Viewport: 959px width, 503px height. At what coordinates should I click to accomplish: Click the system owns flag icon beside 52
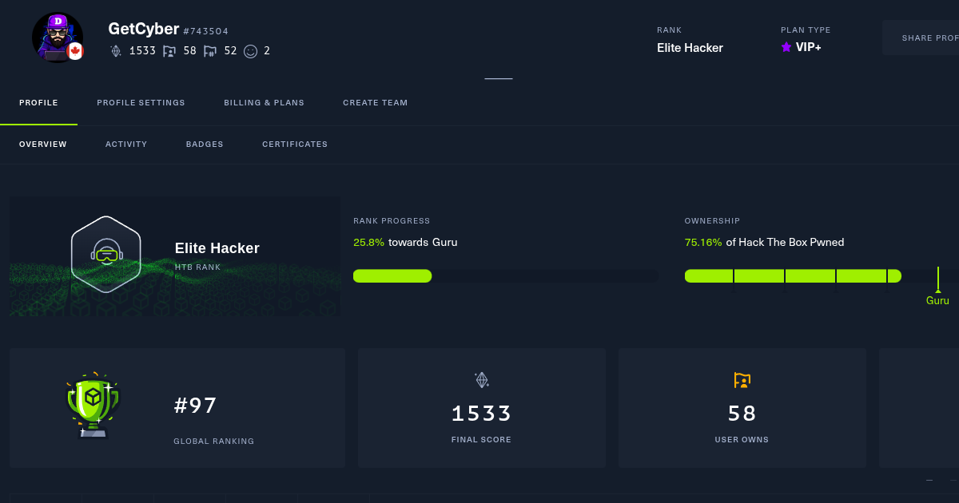click(x=209, y=51)
